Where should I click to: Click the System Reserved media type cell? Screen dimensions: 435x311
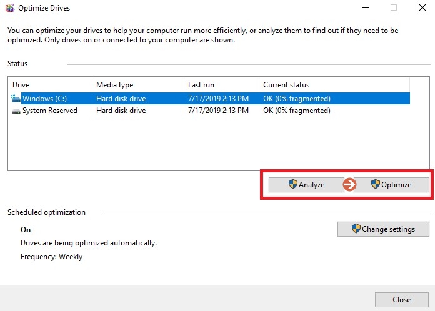(x=121, y=111)
